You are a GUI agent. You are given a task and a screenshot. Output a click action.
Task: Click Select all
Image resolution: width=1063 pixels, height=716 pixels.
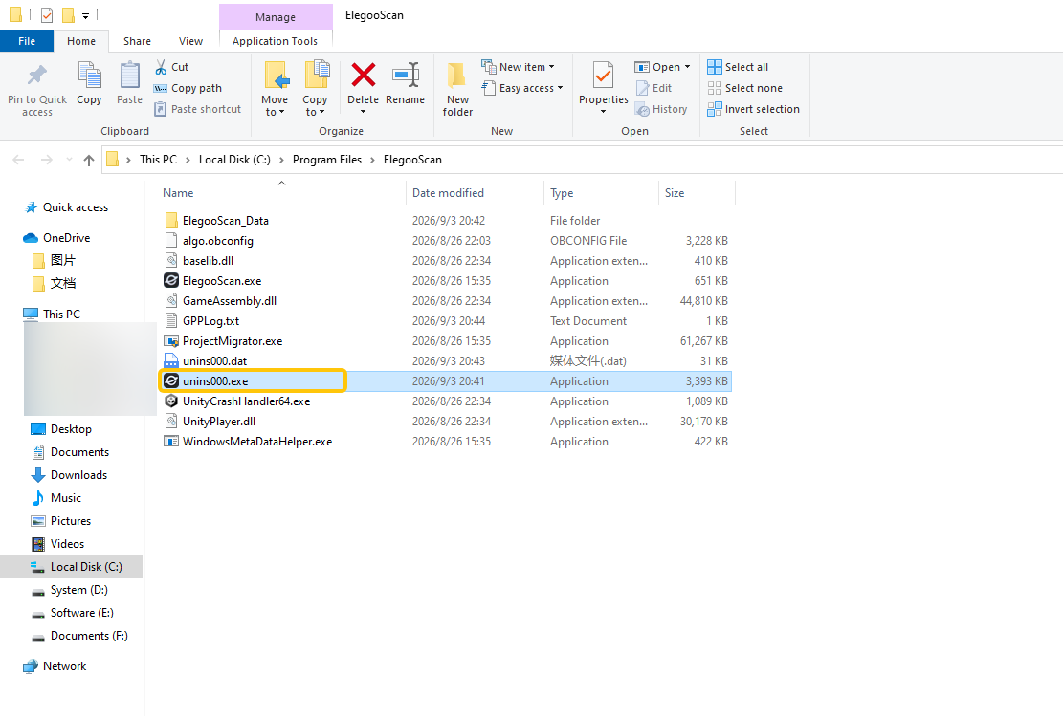(x=738, y=67)
